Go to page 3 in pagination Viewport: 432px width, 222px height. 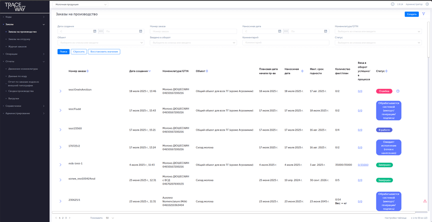[66, 218]
